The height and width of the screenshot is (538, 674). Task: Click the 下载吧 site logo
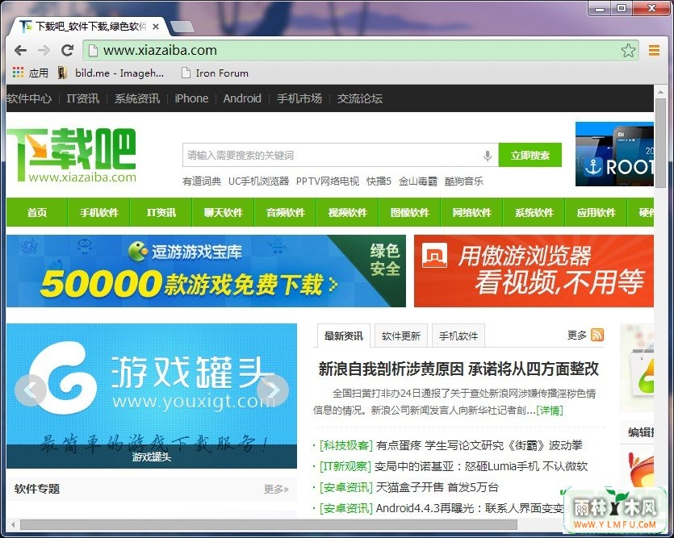coord(71,156)
